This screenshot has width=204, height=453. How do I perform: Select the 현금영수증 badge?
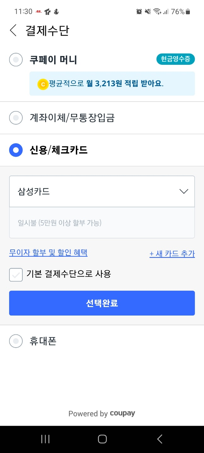[175, 59]
